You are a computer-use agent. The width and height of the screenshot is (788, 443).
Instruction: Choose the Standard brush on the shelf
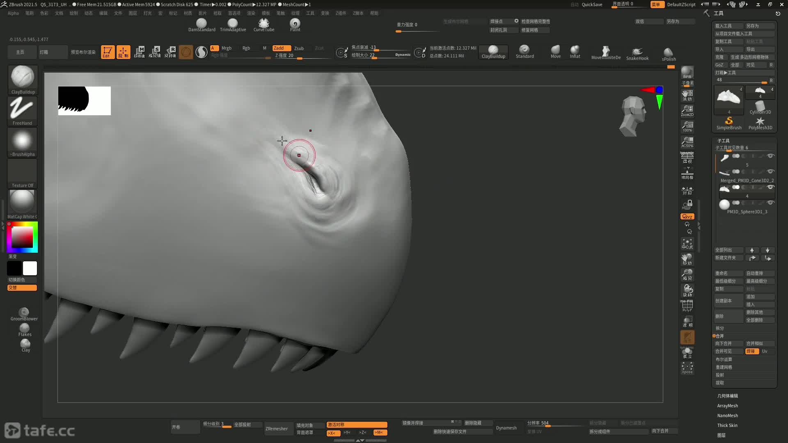pyautogui.click(x=525, y=52)
